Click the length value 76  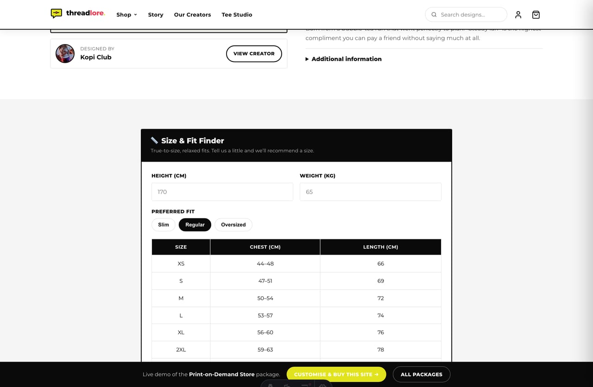tap(381, 332)
